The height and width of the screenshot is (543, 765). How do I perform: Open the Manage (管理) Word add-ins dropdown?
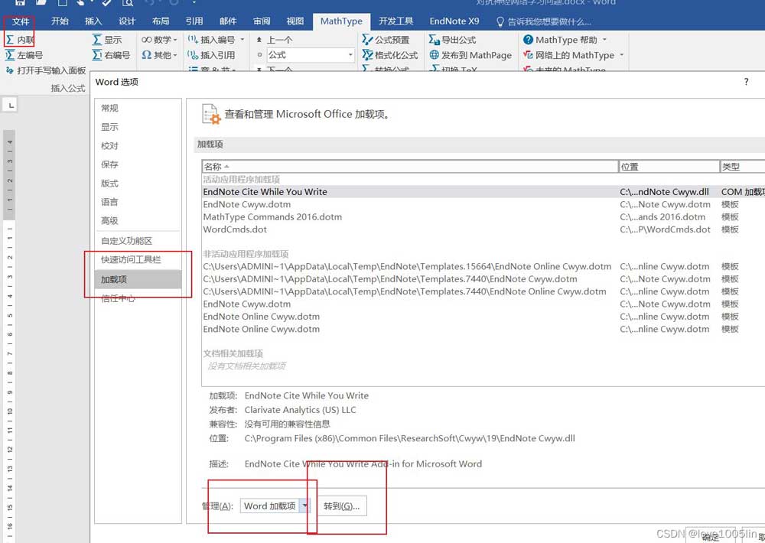pos(304,506)
